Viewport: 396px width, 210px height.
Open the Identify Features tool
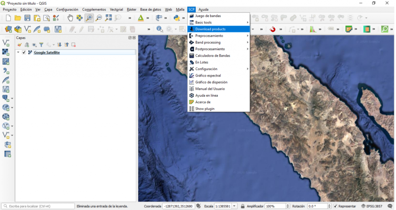[x=159, y=29]
